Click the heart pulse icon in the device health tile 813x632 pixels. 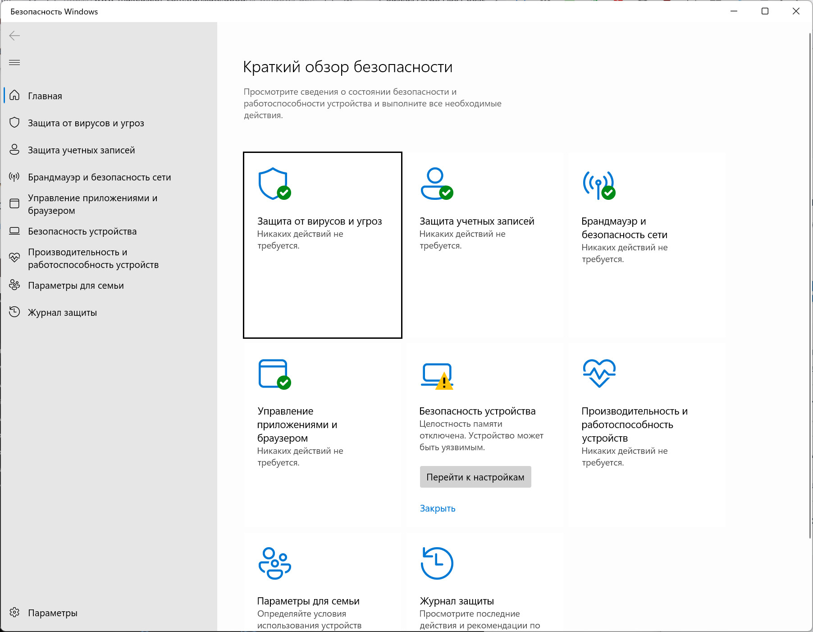599,373
